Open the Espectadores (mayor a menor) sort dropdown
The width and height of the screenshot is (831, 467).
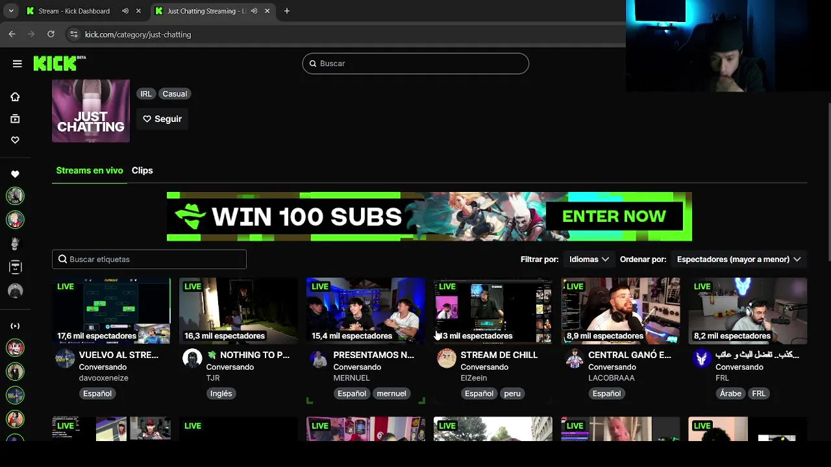pyautogui.click(x=739, y=259)
